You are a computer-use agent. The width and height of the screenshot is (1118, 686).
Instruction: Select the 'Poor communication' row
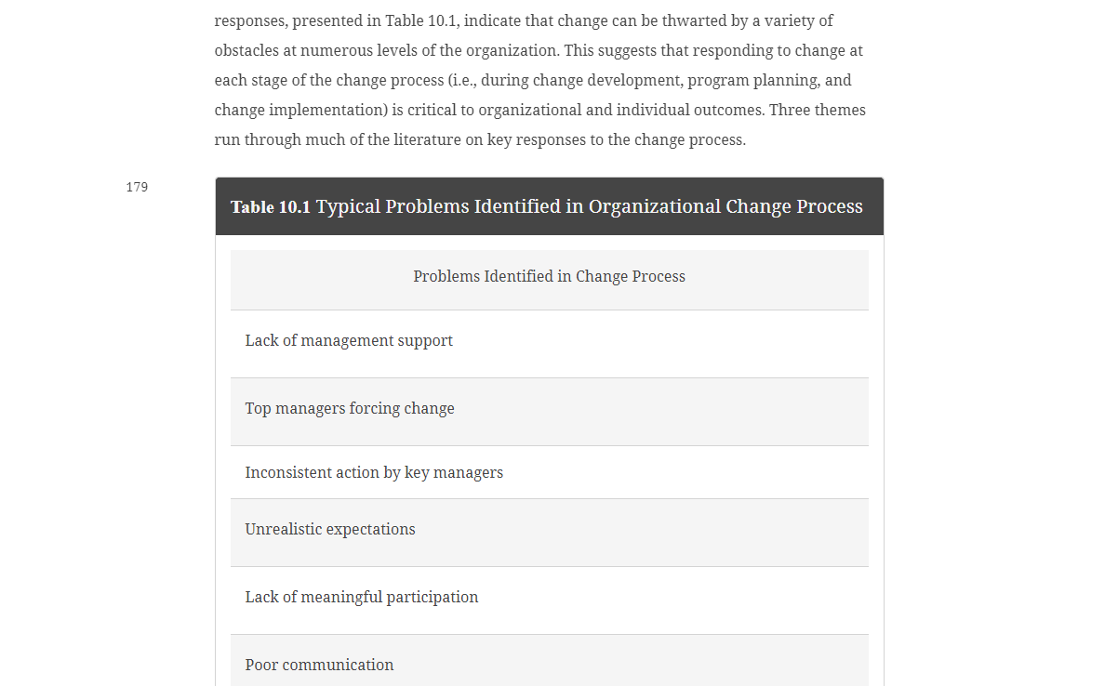pyautogui.click(x=549, y=661)
